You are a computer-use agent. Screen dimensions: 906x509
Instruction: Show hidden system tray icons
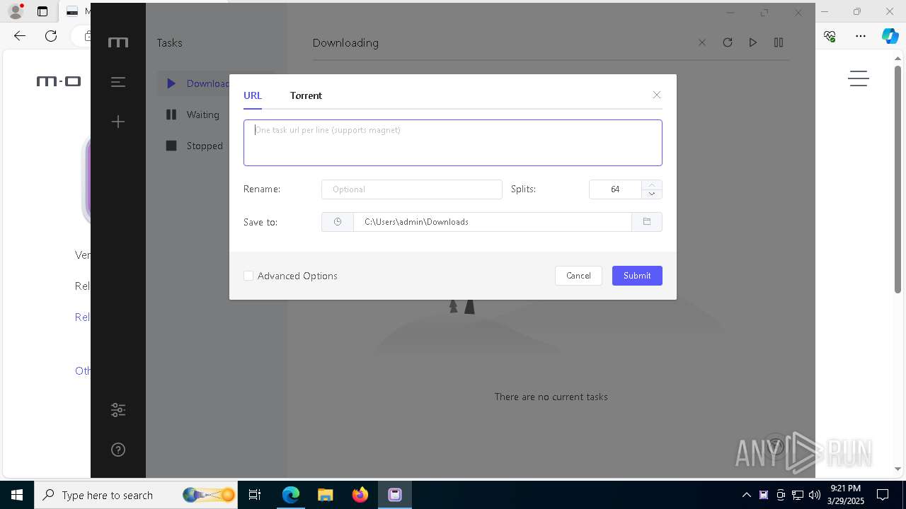[x=747, y=495]
